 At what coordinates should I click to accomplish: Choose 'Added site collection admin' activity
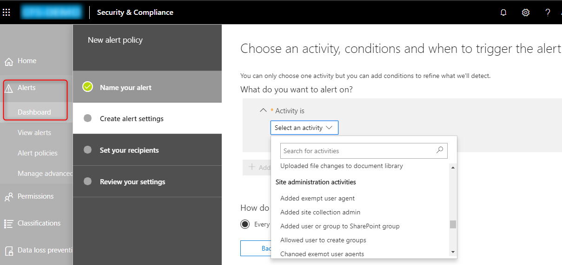tap(320, 212)
